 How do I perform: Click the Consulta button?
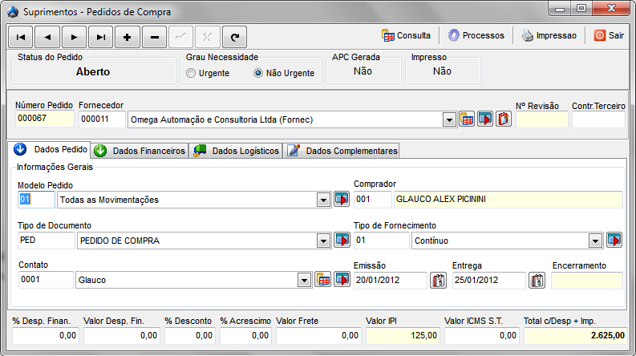(x=407, y=35)
